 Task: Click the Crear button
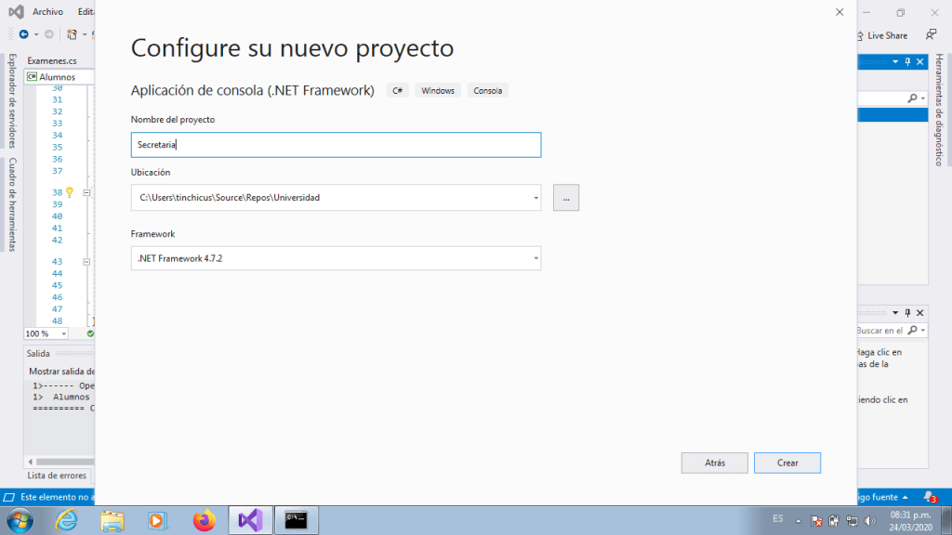787,463
